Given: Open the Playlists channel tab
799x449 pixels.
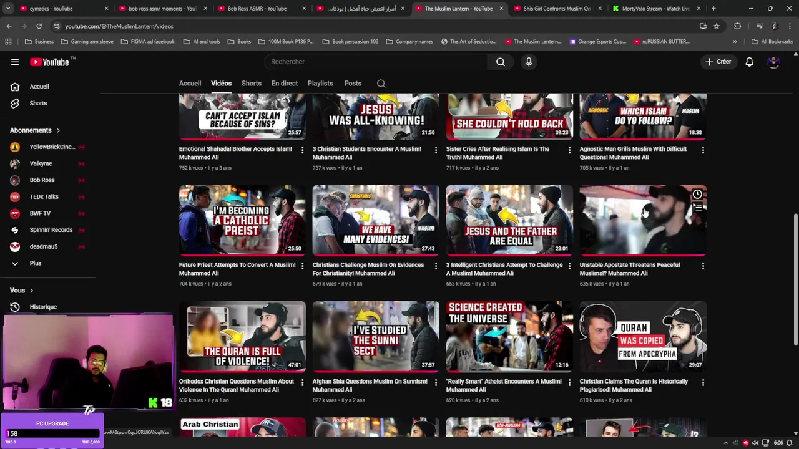Looking at the screenshot, I should (x=320, y=84).
